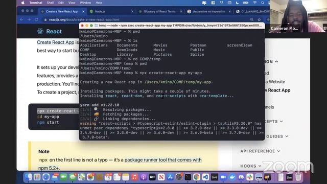Image resolution: width=327 pixels, height=184 pixels.
Task: Launch Music app from the dock
Action: pyautogui.click(x=135, y=177)
